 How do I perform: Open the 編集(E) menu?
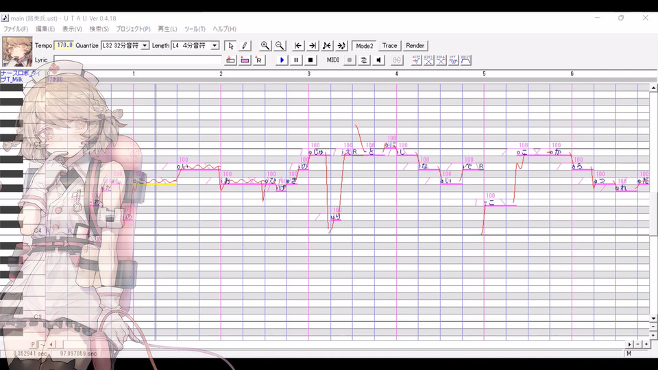point(45,29)
